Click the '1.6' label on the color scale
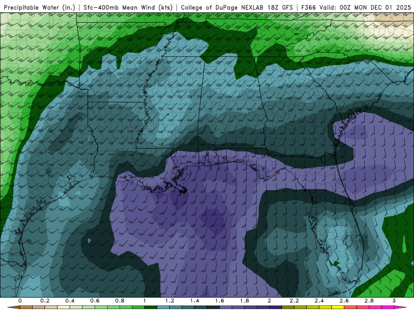Screen dimensions: 414x310 pyautogui.click(x=219, y=301)
